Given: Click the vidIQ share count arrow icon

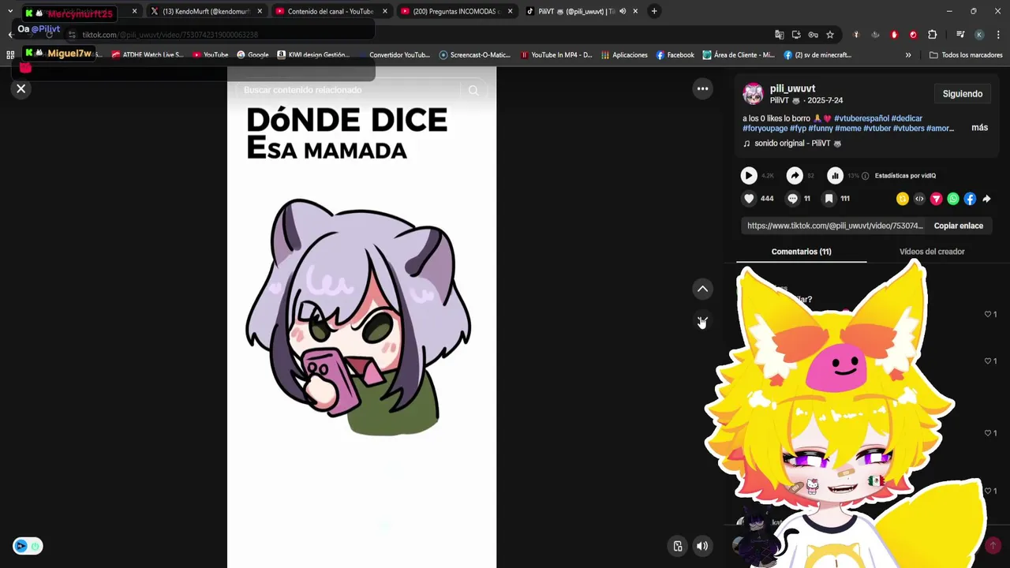Looking at the screenshot, I should [x=795, y=176].
